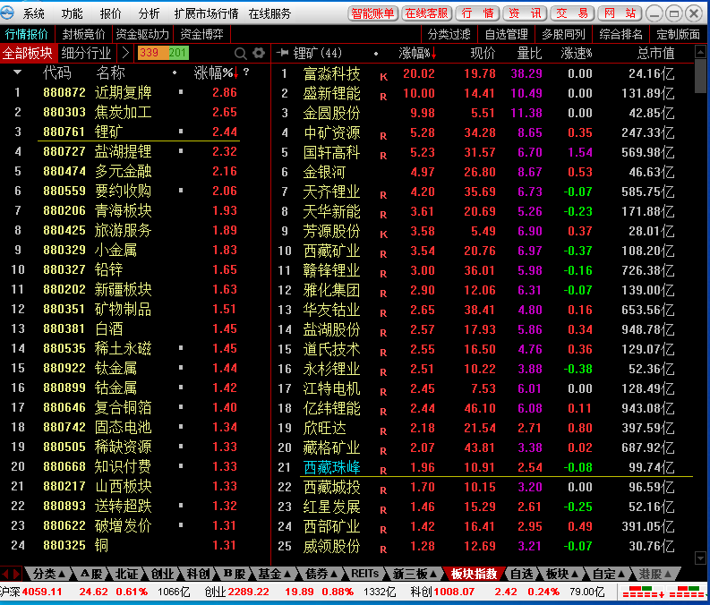Screen dimensions: 710x605
Task: Select the 细分行业 tab
Action: (x=86, y=53)
